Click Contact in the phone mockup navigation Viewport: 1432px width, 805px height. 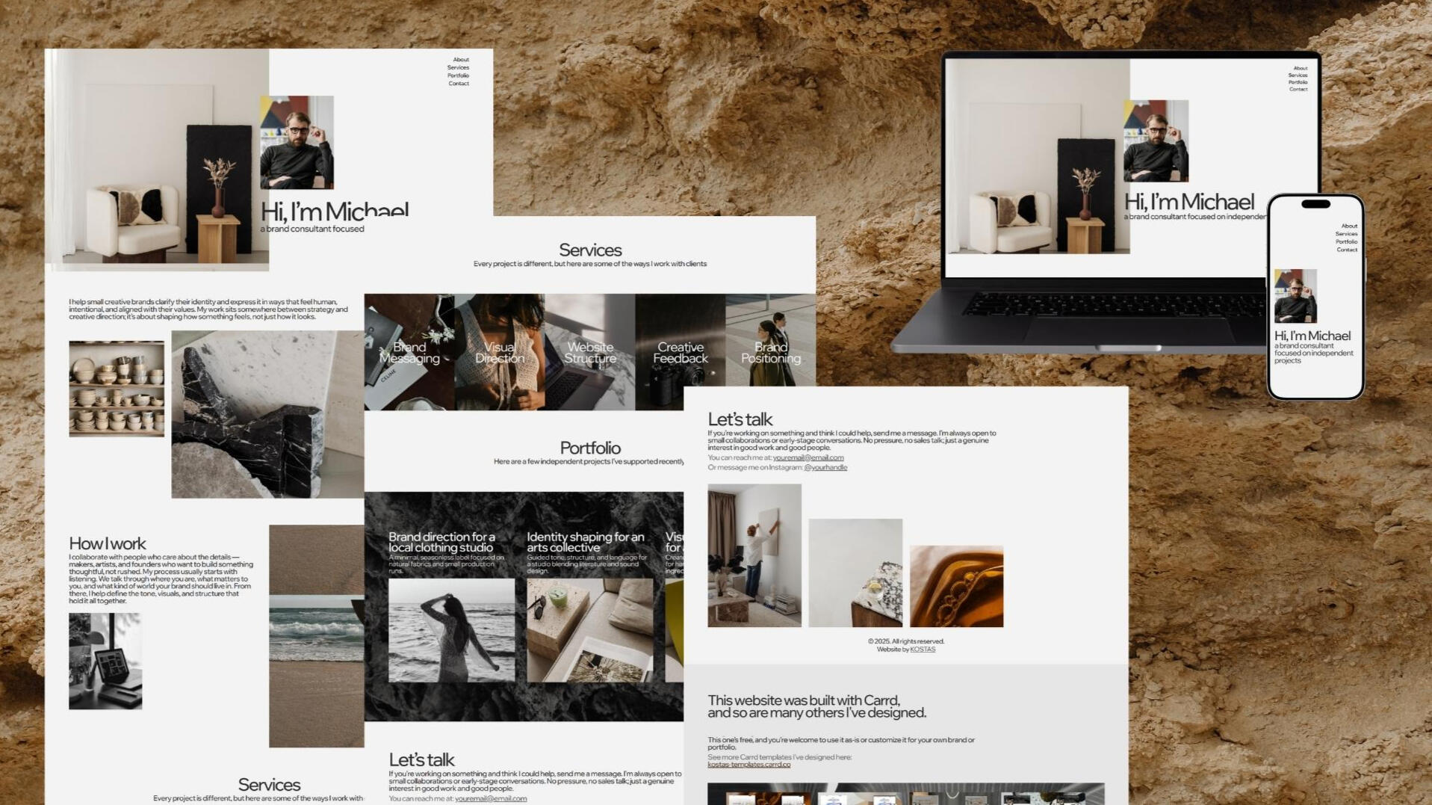click(x=1347, y=250)
